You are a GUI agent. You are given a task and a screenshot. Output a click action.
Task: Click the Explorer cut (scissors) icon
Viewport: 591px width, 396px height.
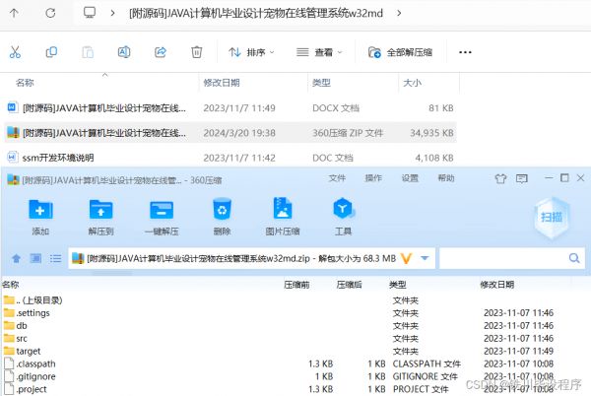15,52
